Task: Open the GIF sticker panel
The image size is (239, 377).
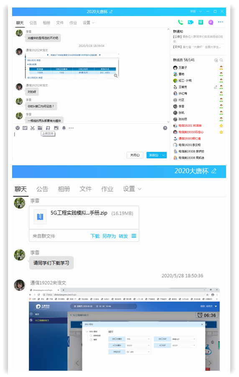Action: coord(25,128)
